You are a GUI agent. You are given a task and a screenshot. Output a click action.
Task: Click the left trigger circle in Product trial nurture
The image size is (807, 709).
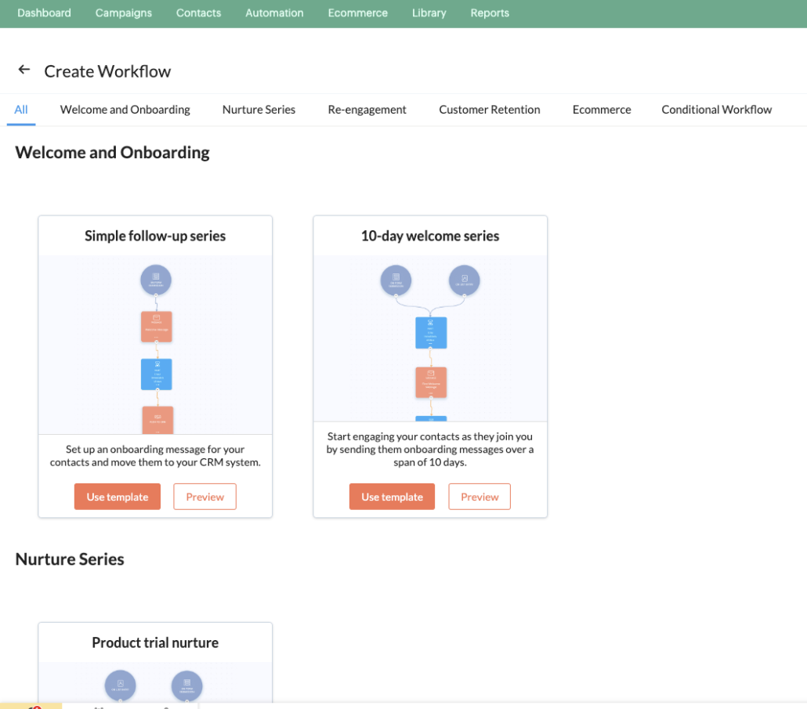point(121,685)
